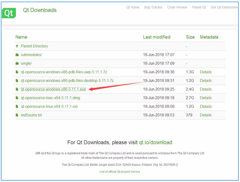Viewport: 240px width, 182px height.
Task: Open Details for pdb-files-desktop 7z row
Action: 206,81
